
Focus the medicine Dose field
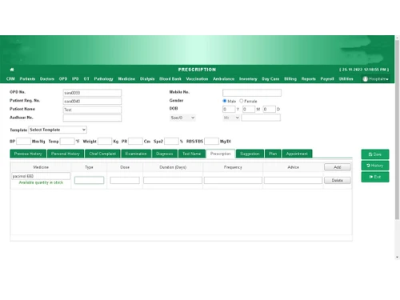(125, 181)
